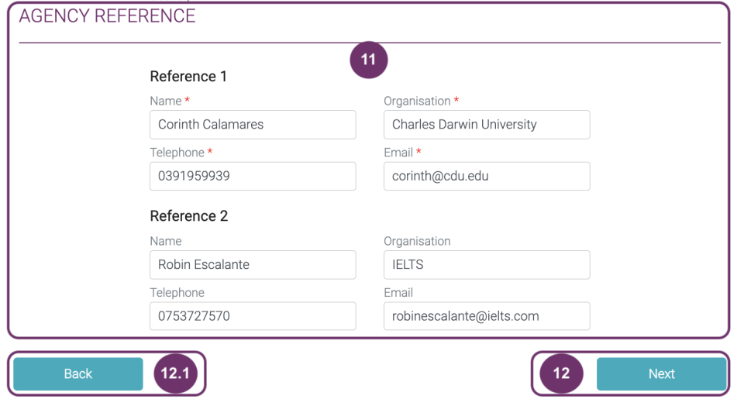
Task: Focus the Robin Escalante name field
Action: point(253,265)
